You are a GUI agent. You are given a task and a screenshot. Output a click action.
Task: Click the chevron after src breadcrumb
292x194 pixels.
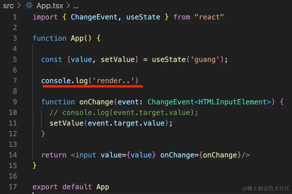[x=19, y=6]
